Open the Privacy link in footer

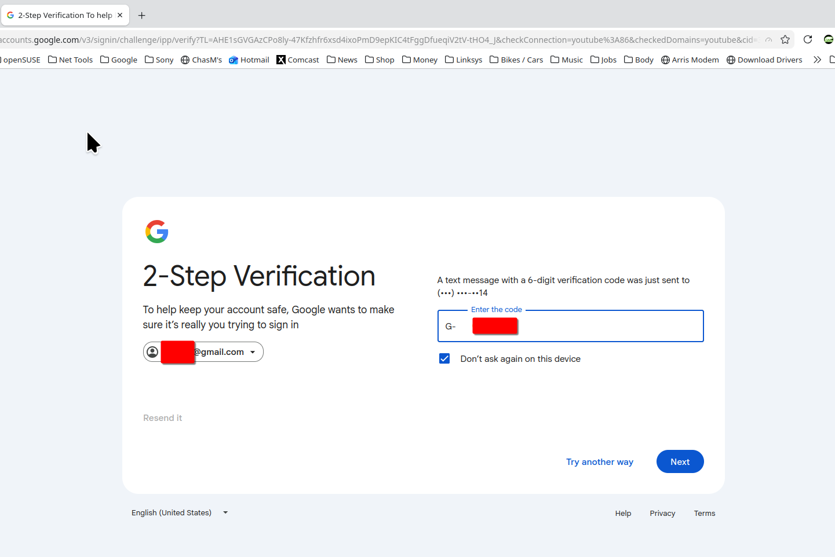tap(662, 514)
